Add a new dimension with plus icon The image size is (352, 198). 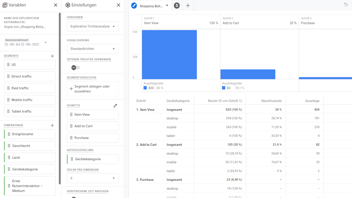coord(52,125)
